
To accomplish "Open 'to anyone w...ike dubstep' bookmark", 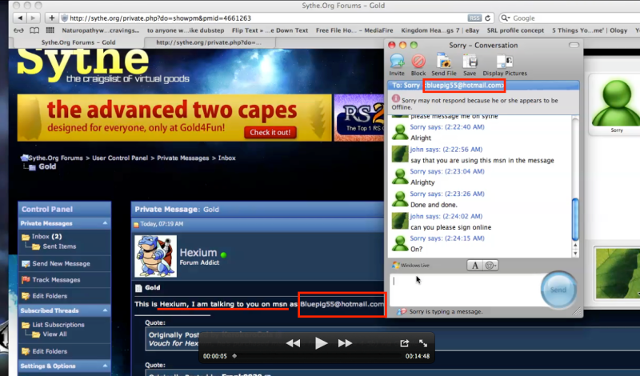I will pos(186,30).
